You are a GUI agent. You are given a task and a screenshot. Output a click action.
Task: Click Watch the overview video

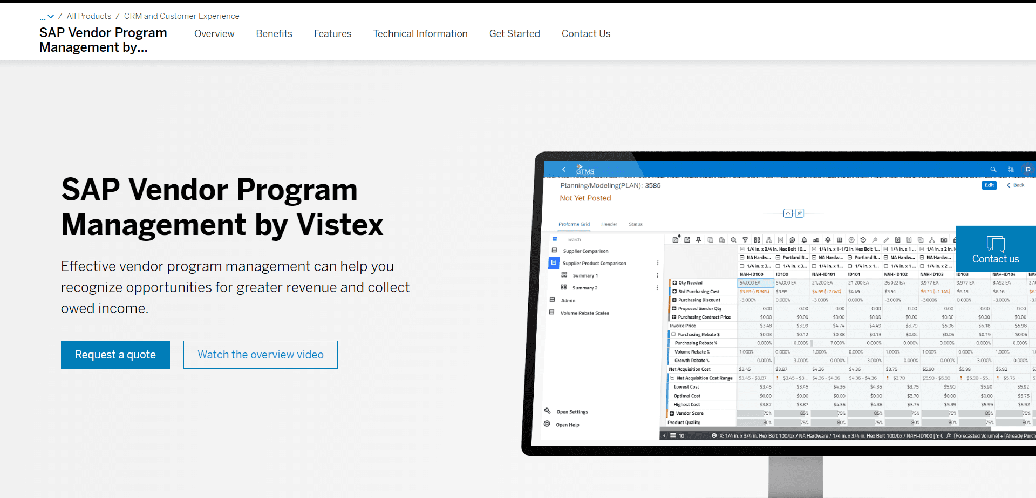click(261, 354)
